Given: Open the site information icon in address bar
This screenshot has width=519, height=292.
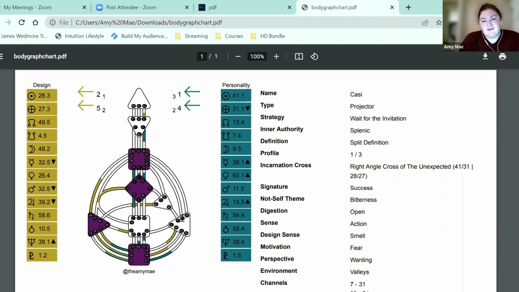Looking at the screenshot, I should (x=52, y=23).
